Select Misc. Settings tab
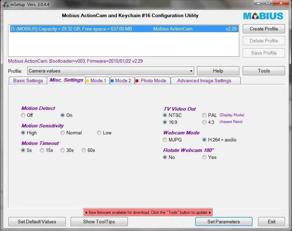Viewport: 292px width, 231px height. tap(66, 80)
